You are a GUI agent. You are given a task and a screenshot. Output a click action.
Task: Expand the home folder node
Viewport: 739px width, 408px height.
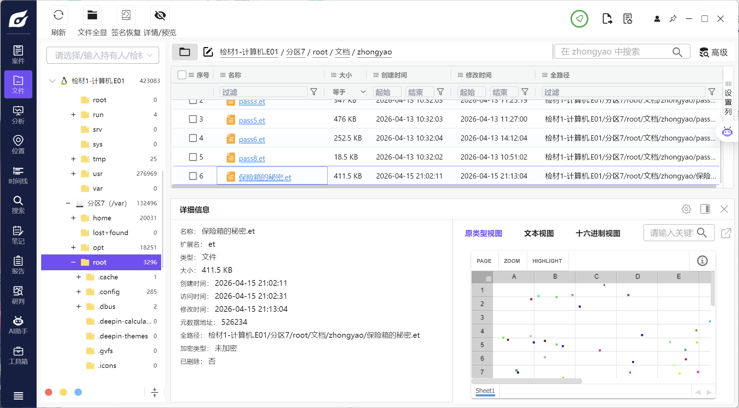(x=73, y=218)
